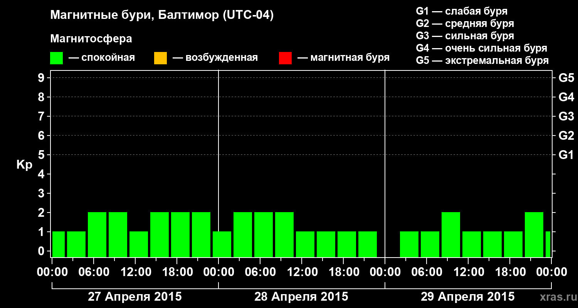Click the '18:00' time label under 29 April
This screenshot has height=308, width=578.
[x=510, y=272]
